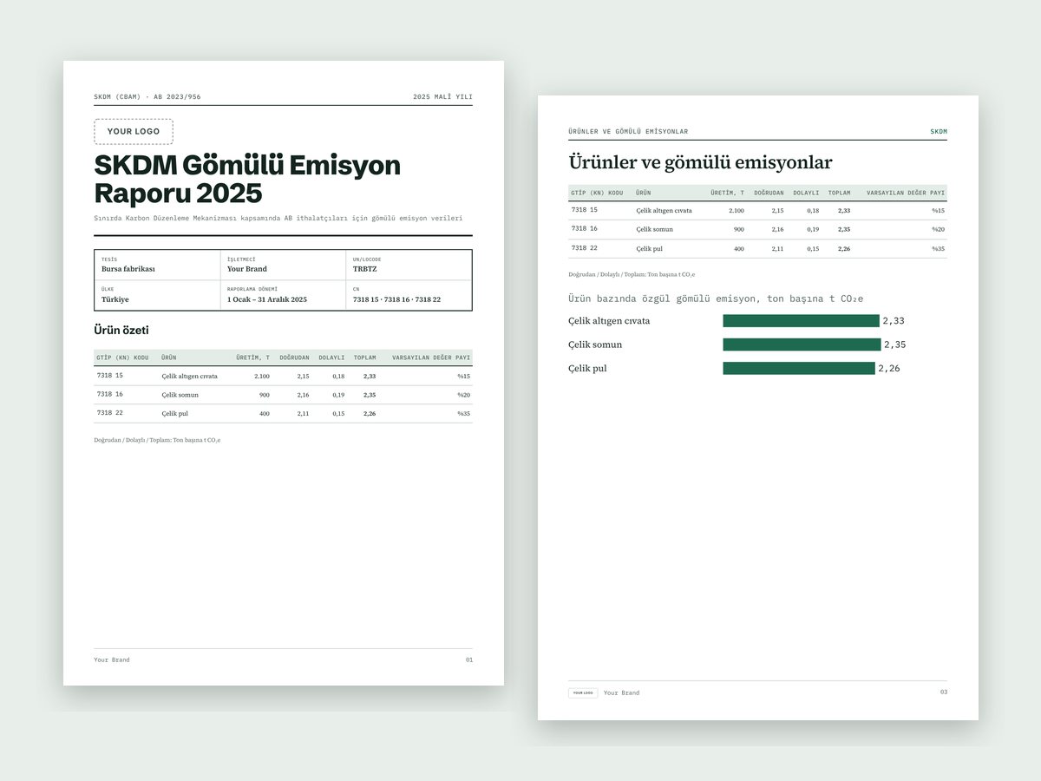1041x781 pixels.
Task: Click the "VARSAYILAN DEĞER PAYI" header on the cover page
Action: click(x=431, y=358)
